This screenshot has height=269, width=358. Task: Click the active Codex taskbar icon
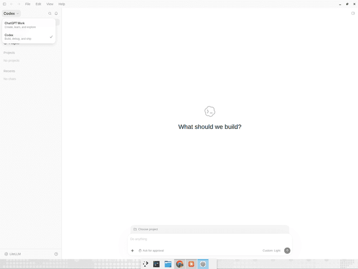(203, 264)
